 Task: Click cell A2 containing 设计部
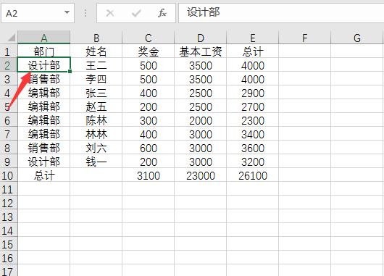click(x=44, y=65)
